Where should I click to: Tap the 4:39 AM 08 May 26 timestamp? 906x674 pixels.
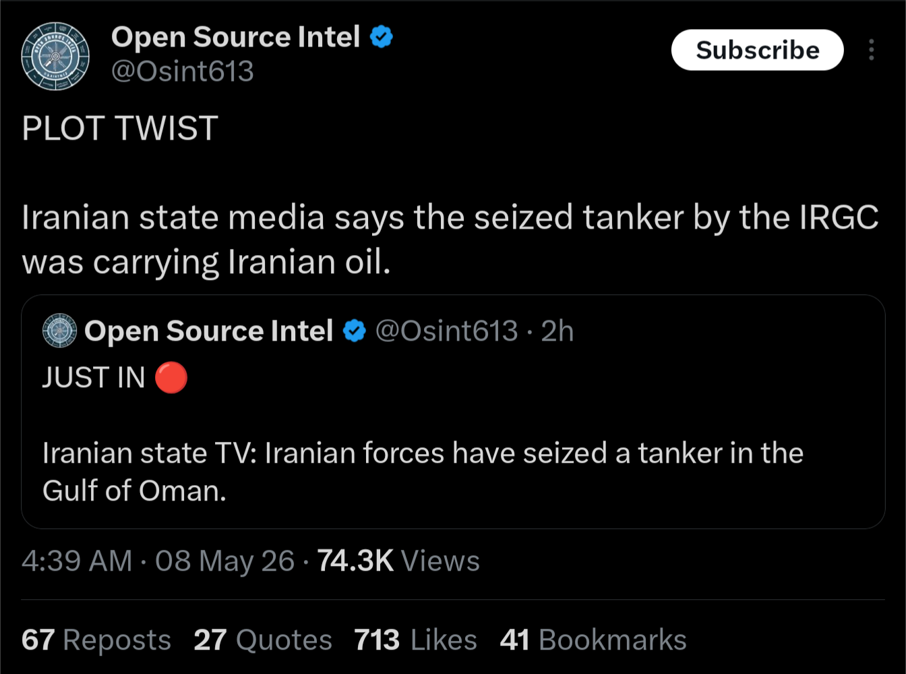click(158, 561)
